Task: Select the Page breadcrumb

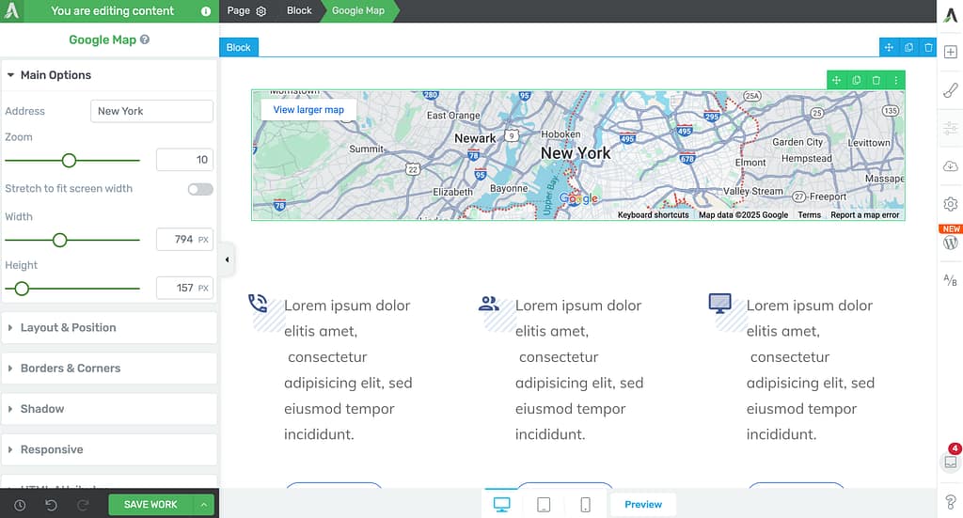Action: (x=238, y=10)
